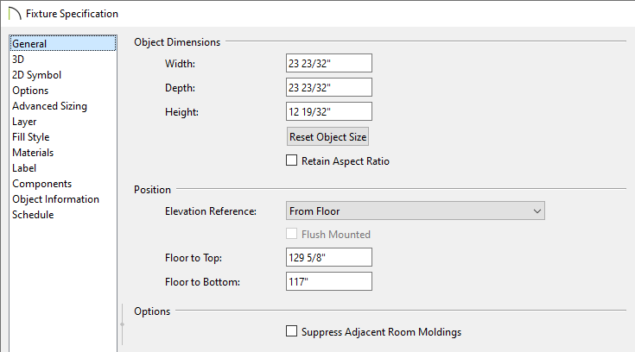Click the Width input field

[329, 63]
